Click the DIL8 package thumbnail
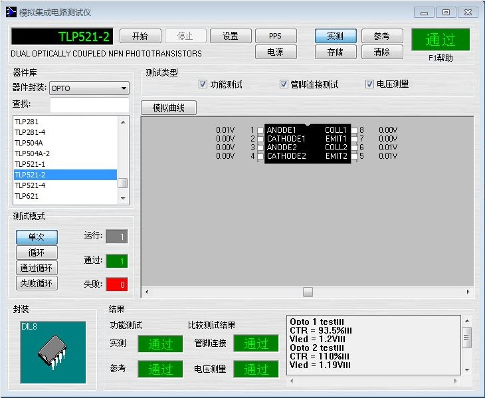Image resolution: width=485 pixels, height=398 pixels. point(53,353)
